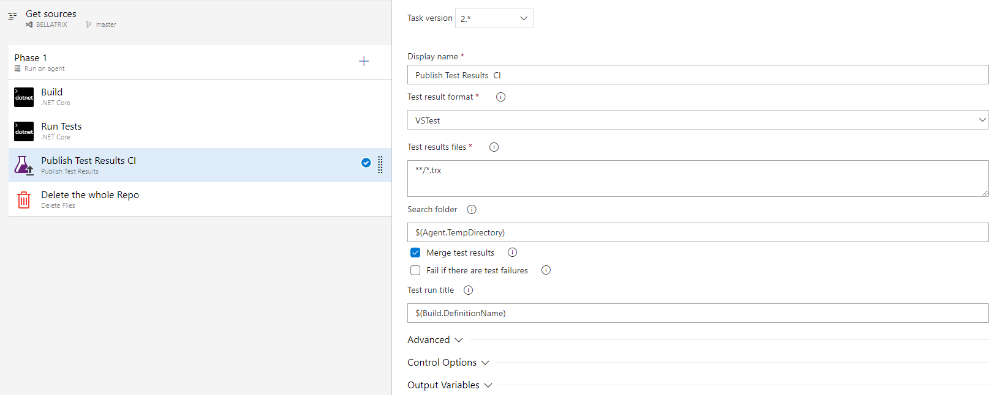The height and width of the screenshot is (395, 996).
Task: Click the 'Search folder' label
Action: point(432,209)
